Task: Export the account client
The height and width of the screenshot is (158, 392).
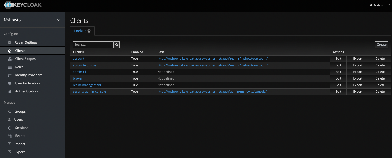Action: (358, 59)
